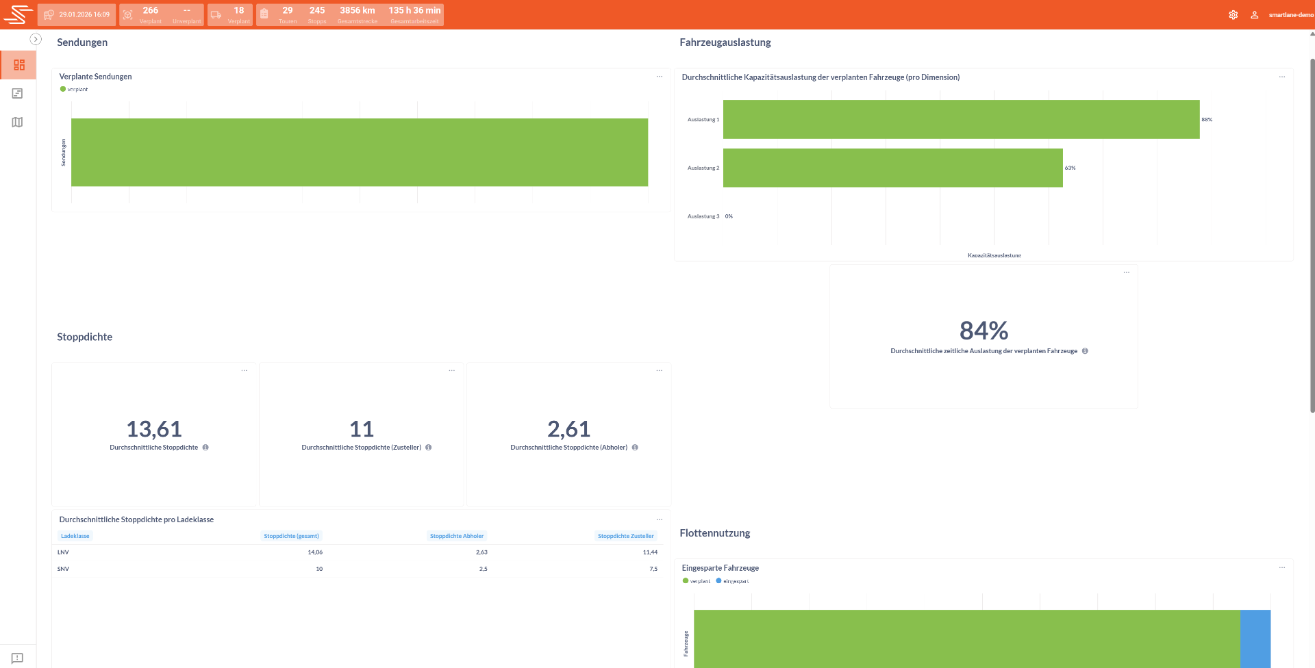Screen dimensions: 1315x668
Task: Open options menu of Kapazitätsauslastung chart
Action: (1282, 77)
